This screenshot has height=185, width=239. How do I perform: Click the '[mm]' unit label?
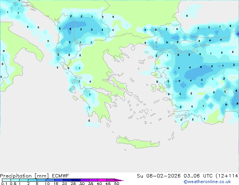(x=42, y=176)
